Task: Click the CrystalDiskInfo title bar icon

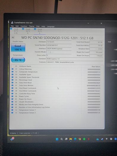Action: tap(12, 22)
